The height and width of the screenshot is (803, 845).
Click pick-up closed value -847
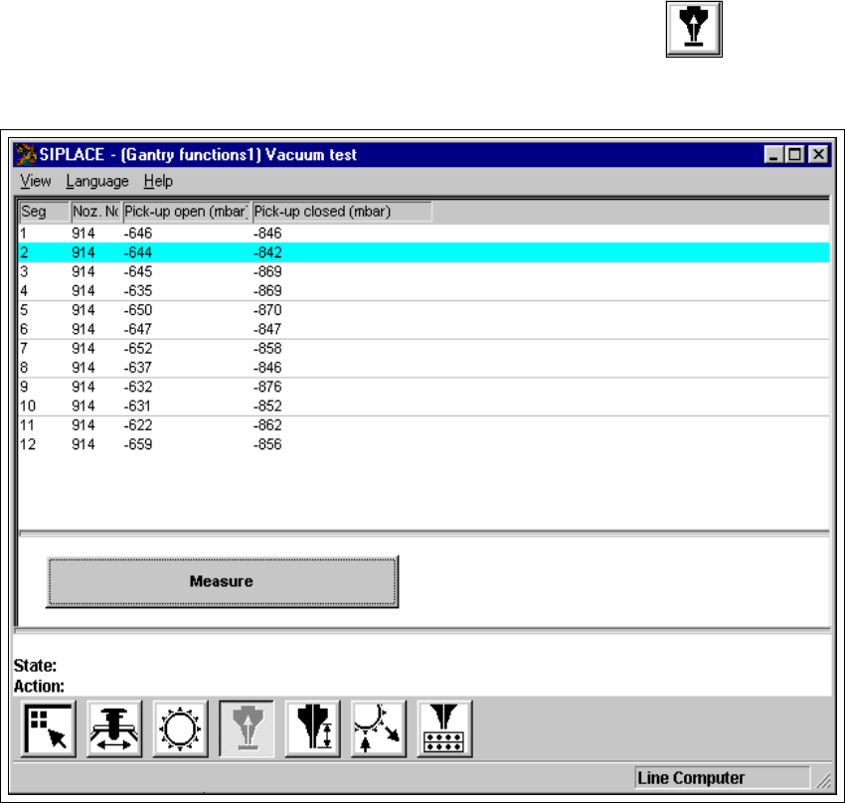tap(267, 329)
